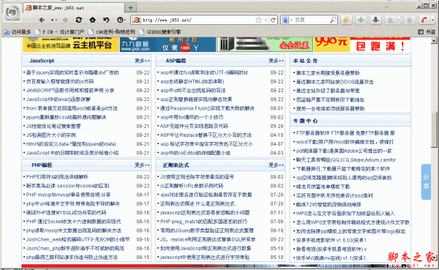Open the ASP编程 section heading

click(x=176, y=61)
